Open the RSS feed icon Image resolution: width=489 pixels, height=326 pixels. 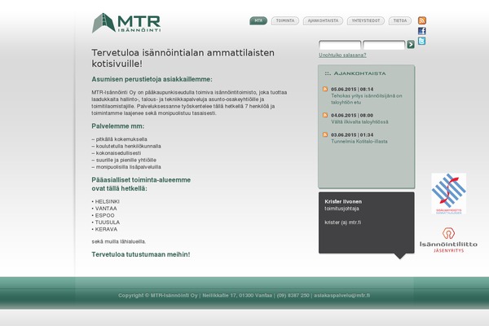[x=422, y=20]
